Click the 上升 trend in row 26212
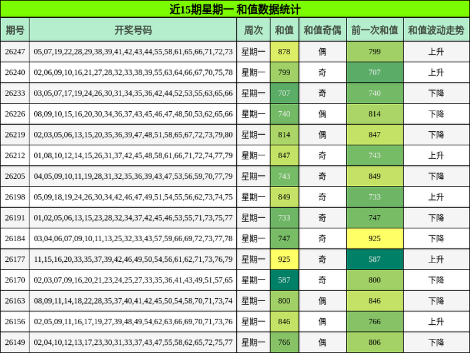This screenshot has height=353, width=470. point(436,155)
